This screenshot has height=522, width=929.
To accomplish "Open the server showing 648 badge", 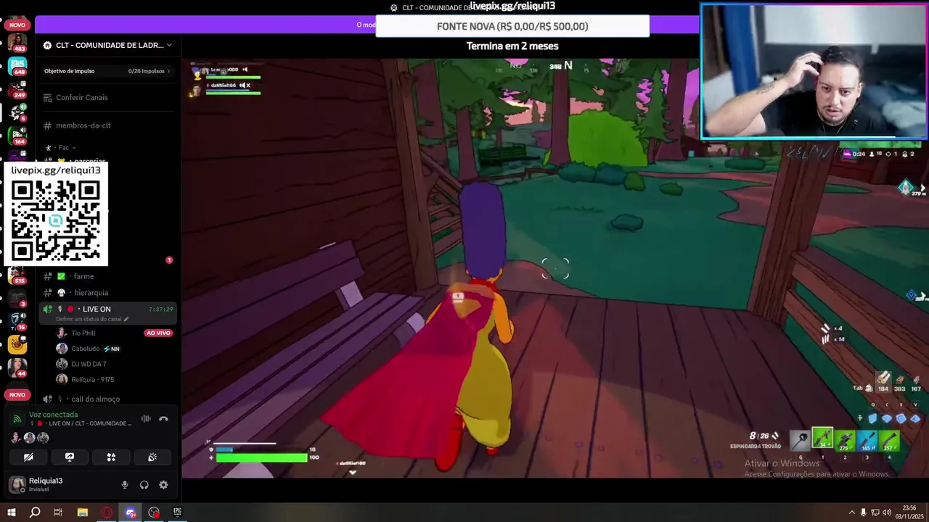I will pyautogui.click(x=17, y=65).
